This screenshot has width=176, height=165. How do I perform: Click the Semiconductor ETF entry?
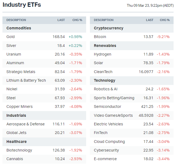107,106
